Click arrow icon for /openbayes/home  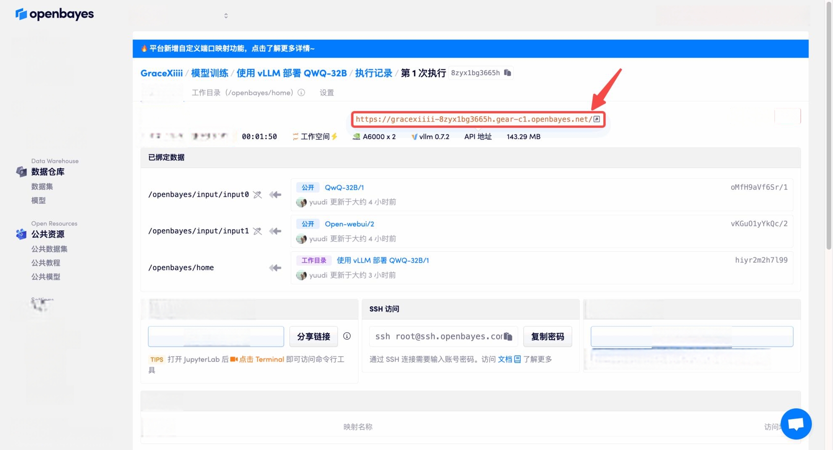click(x=275, y=268)
